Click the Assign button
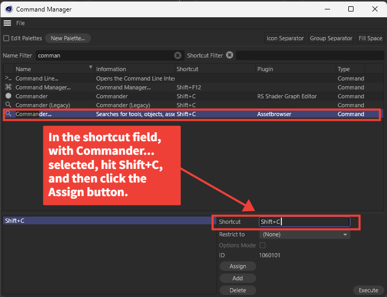Image resolution: width=387 pixels, height=297 pixels. [237, 266]
